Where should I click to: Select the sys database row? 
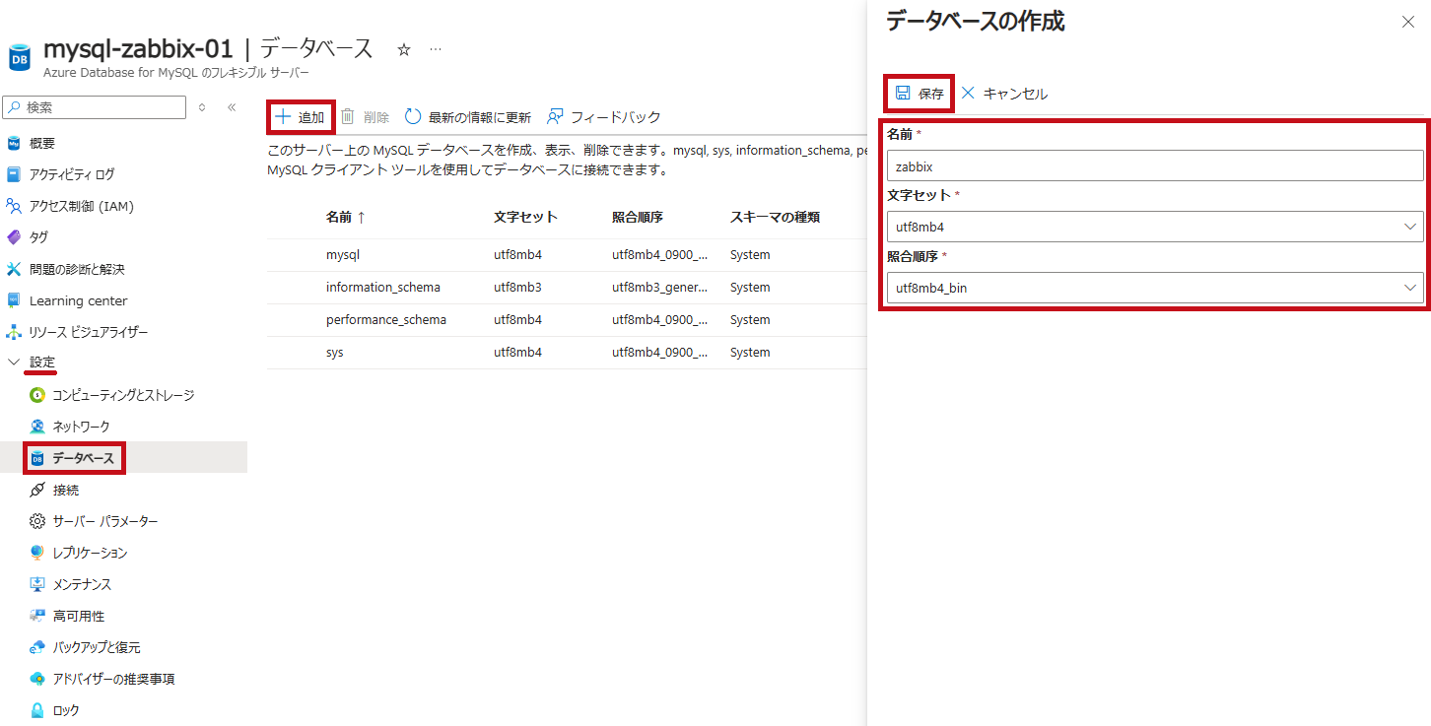pos(567,353)
